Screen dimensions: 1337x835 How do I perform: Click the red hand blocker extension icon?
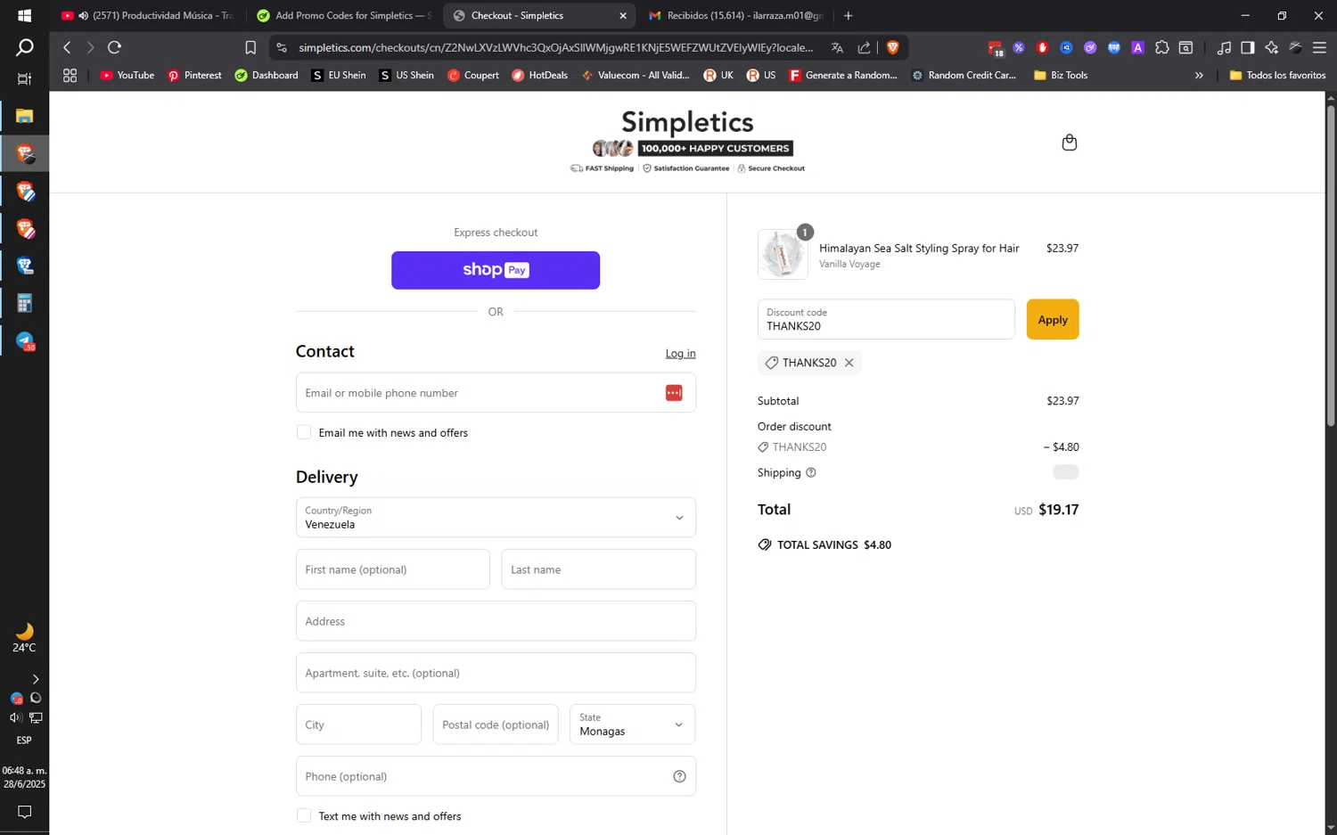[1042, 47]
